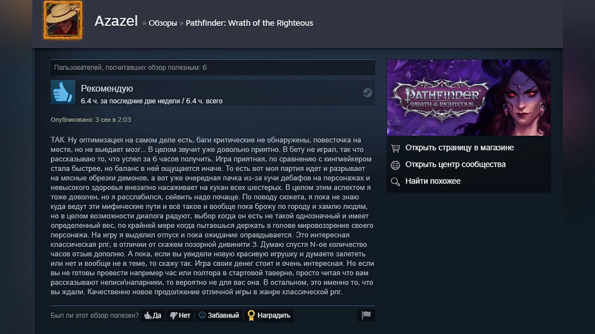
Task: Click the Опубликовано: 3 сен в 2:03 text
Action: (91, 120)
